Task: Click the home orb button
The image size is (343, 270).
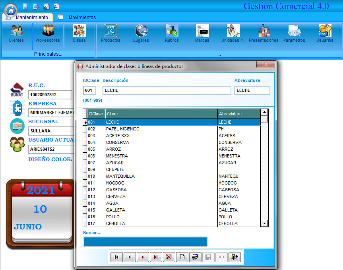Action: (11, 10)
